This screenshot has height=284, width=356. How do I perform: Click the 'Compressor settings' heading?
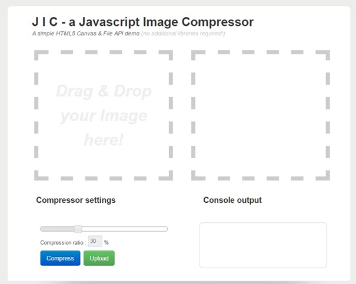pyautogui.click(x=76, y=200)
